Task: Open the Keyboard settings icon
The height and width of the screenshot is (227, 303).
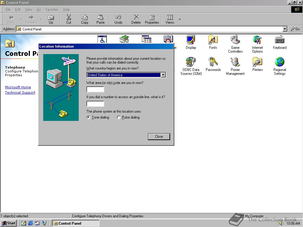Action: click(280, 42)
